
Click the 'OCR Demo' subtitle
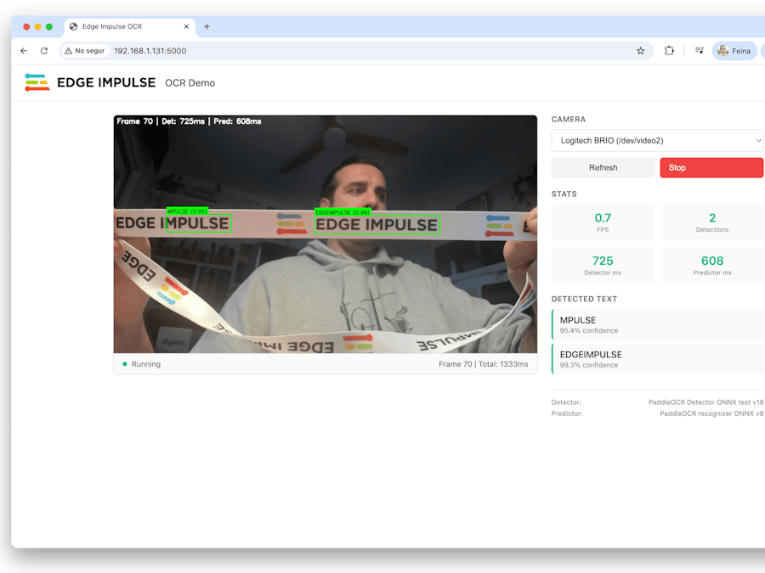(x=190, y=83)
